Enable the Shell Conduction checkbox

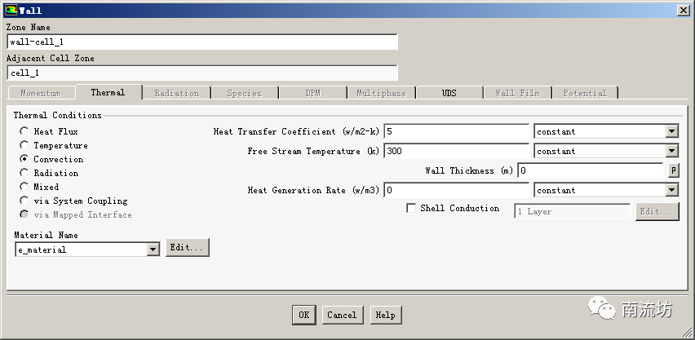411,209
